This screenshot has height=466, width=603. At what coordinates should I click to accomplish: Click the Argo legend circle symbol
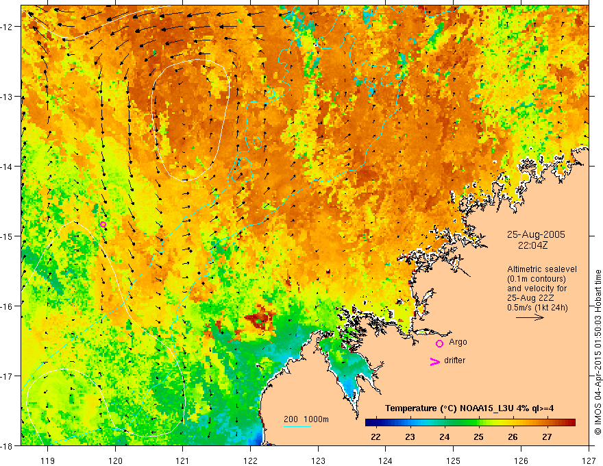click(439, 343)
